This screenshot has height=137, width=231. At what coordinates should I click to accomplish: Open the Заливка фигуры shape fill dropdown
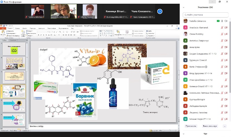coord(138,31)
